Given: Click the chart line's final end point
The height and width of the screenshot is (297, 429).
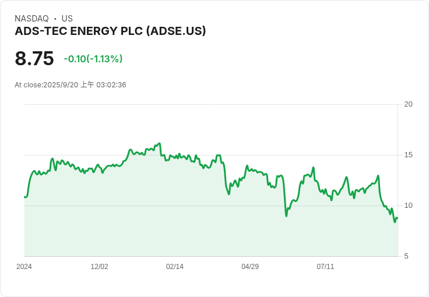Looking at the screenshot, I should 397,218.
